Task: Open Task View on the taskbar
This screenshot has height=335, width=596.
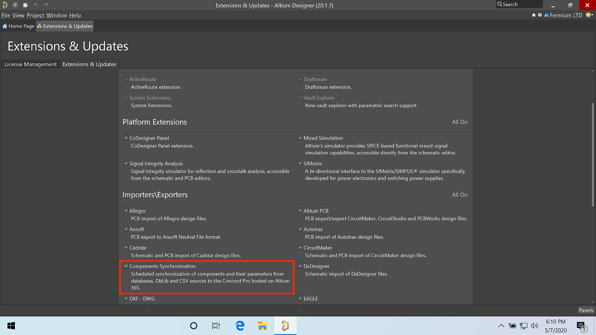Action: tap(216, 326)
